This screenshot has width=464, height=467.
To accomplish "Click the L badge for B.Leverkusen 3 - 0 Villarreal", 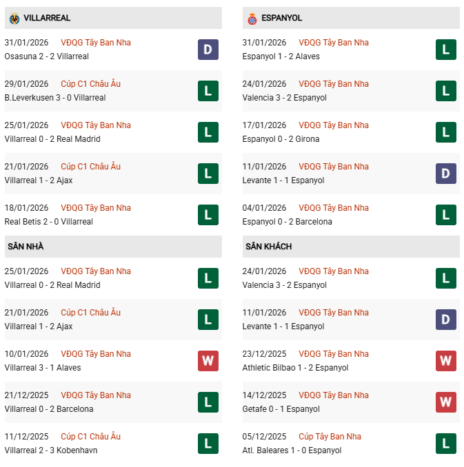I will click(x=208, y=91).
